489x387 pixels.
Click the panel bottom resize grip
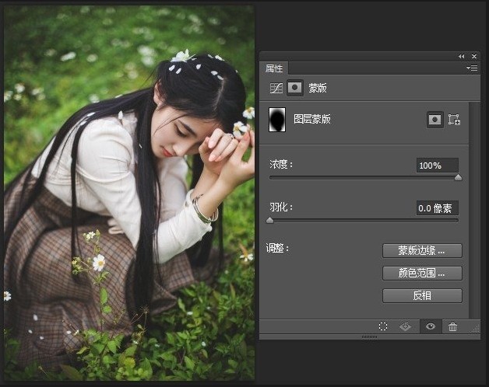[x=370, y=336]
